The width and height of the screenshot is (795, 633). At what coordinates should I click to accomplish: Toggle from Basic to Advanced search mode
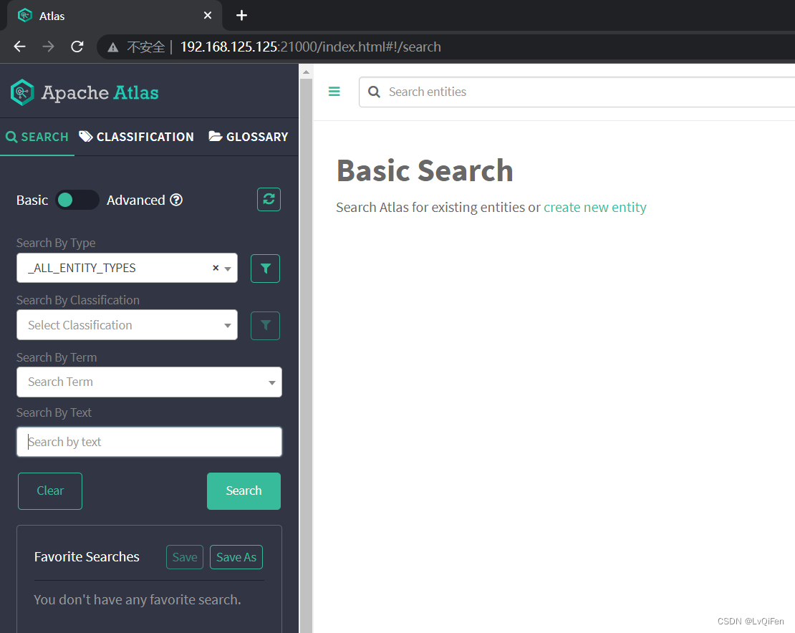click(77, 200)
